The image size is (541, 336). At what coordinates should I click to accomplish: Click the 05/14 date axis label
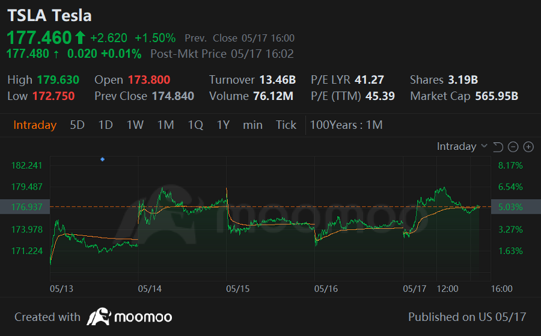click(x=150, y=288)
